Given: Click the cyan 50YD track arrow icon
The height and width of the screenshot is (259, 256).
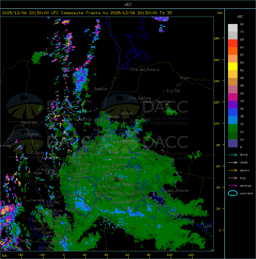Looking at the screenshot, I should (x=233, y=155).
